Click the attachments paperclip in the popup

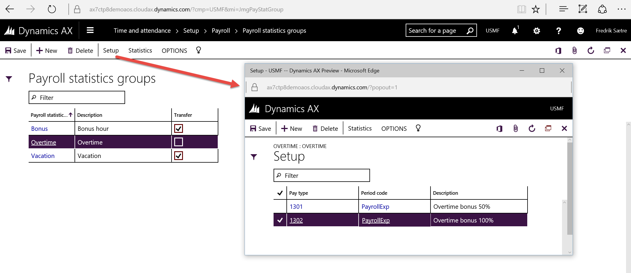(x=516, y=128)
